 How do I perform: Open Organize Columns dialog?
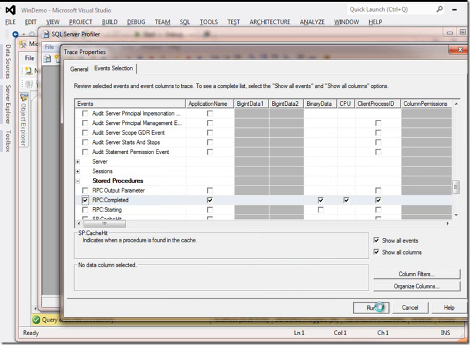pyautogui.click(x=417, y=286)
